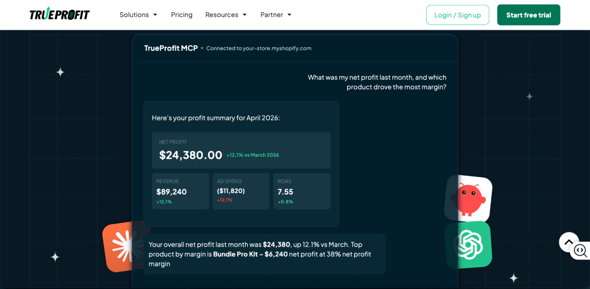Open the Solutions dropdown menu
This screenshot has height=289, width=590.
(x=138, y=15)
